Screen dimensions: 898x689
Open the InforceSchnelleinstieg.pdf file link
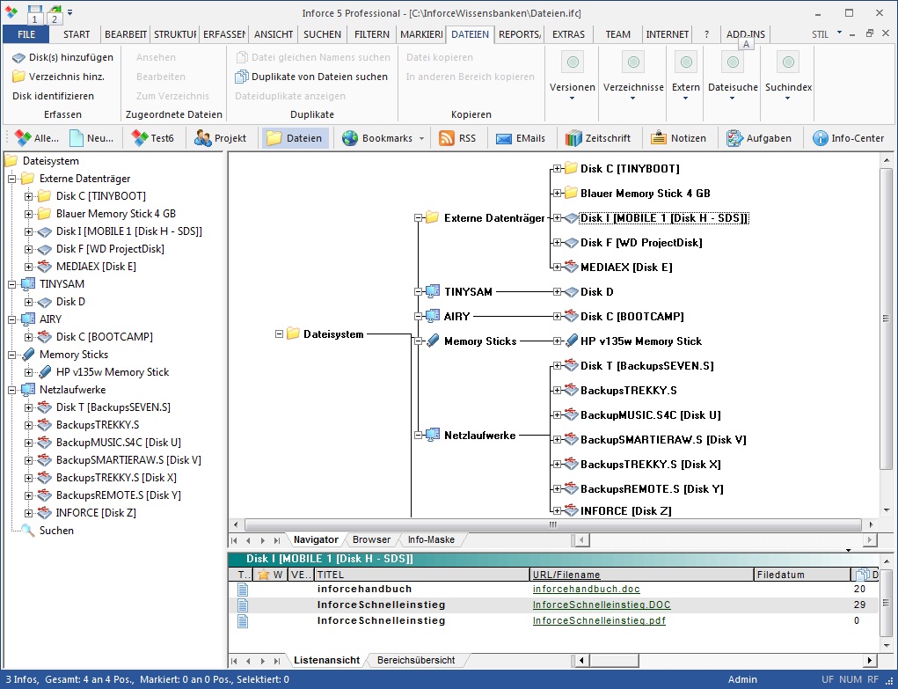pos(598,620)
